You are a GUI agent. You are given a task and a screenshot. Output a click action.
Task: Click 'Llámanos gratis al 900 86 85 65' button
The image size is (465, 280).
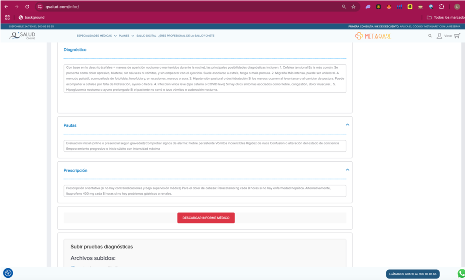pos(413,274)
